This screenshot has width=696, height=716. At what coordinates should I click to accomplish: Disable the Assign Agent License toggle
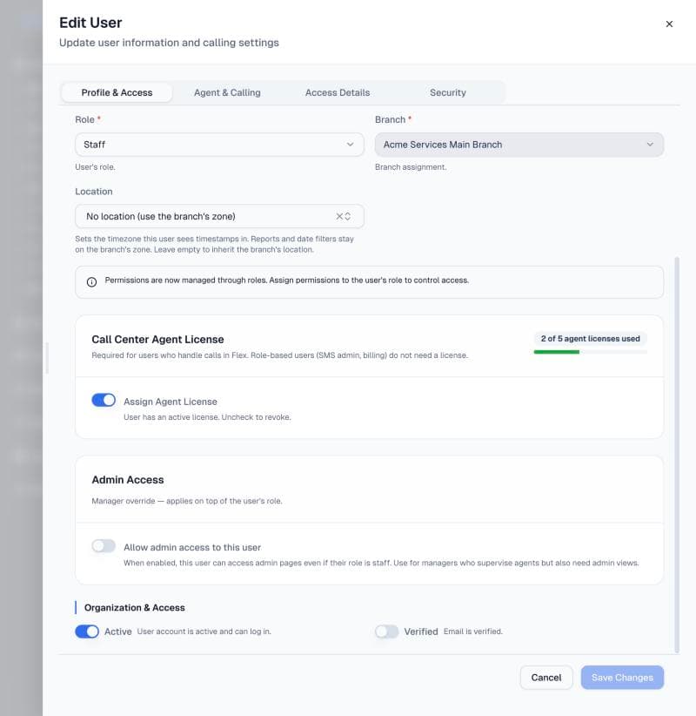tap(104, 400)
